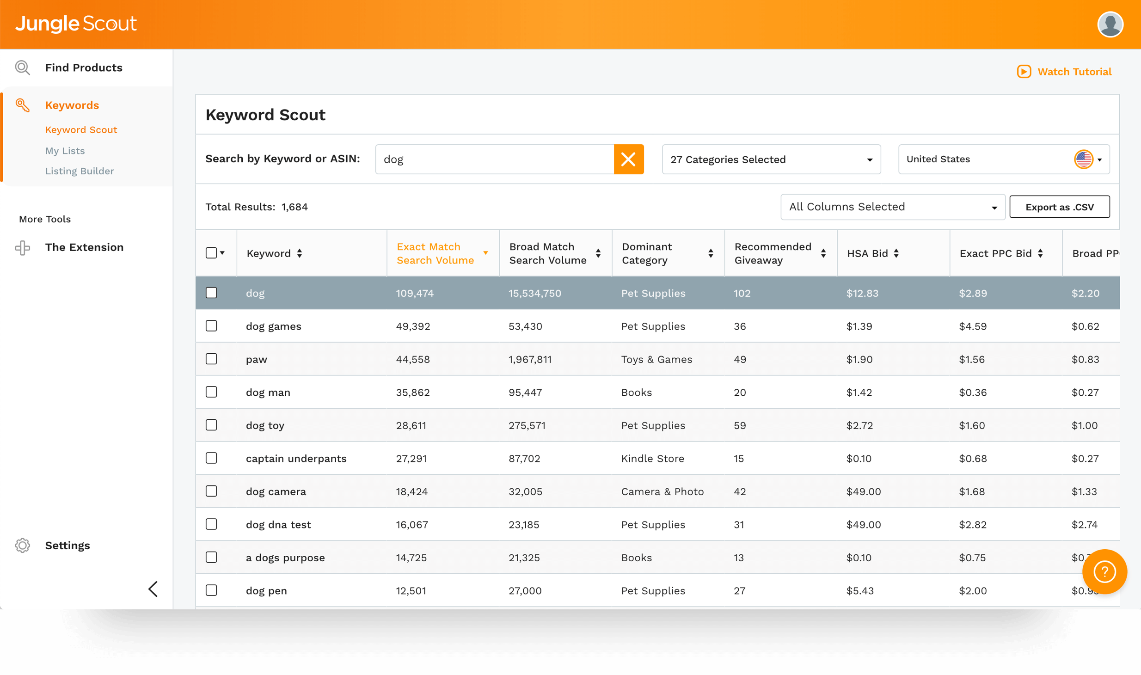Click the Keywords key icon in sidebar
Viewport: 1141px width, 675px height.
[x=22, y=105]
